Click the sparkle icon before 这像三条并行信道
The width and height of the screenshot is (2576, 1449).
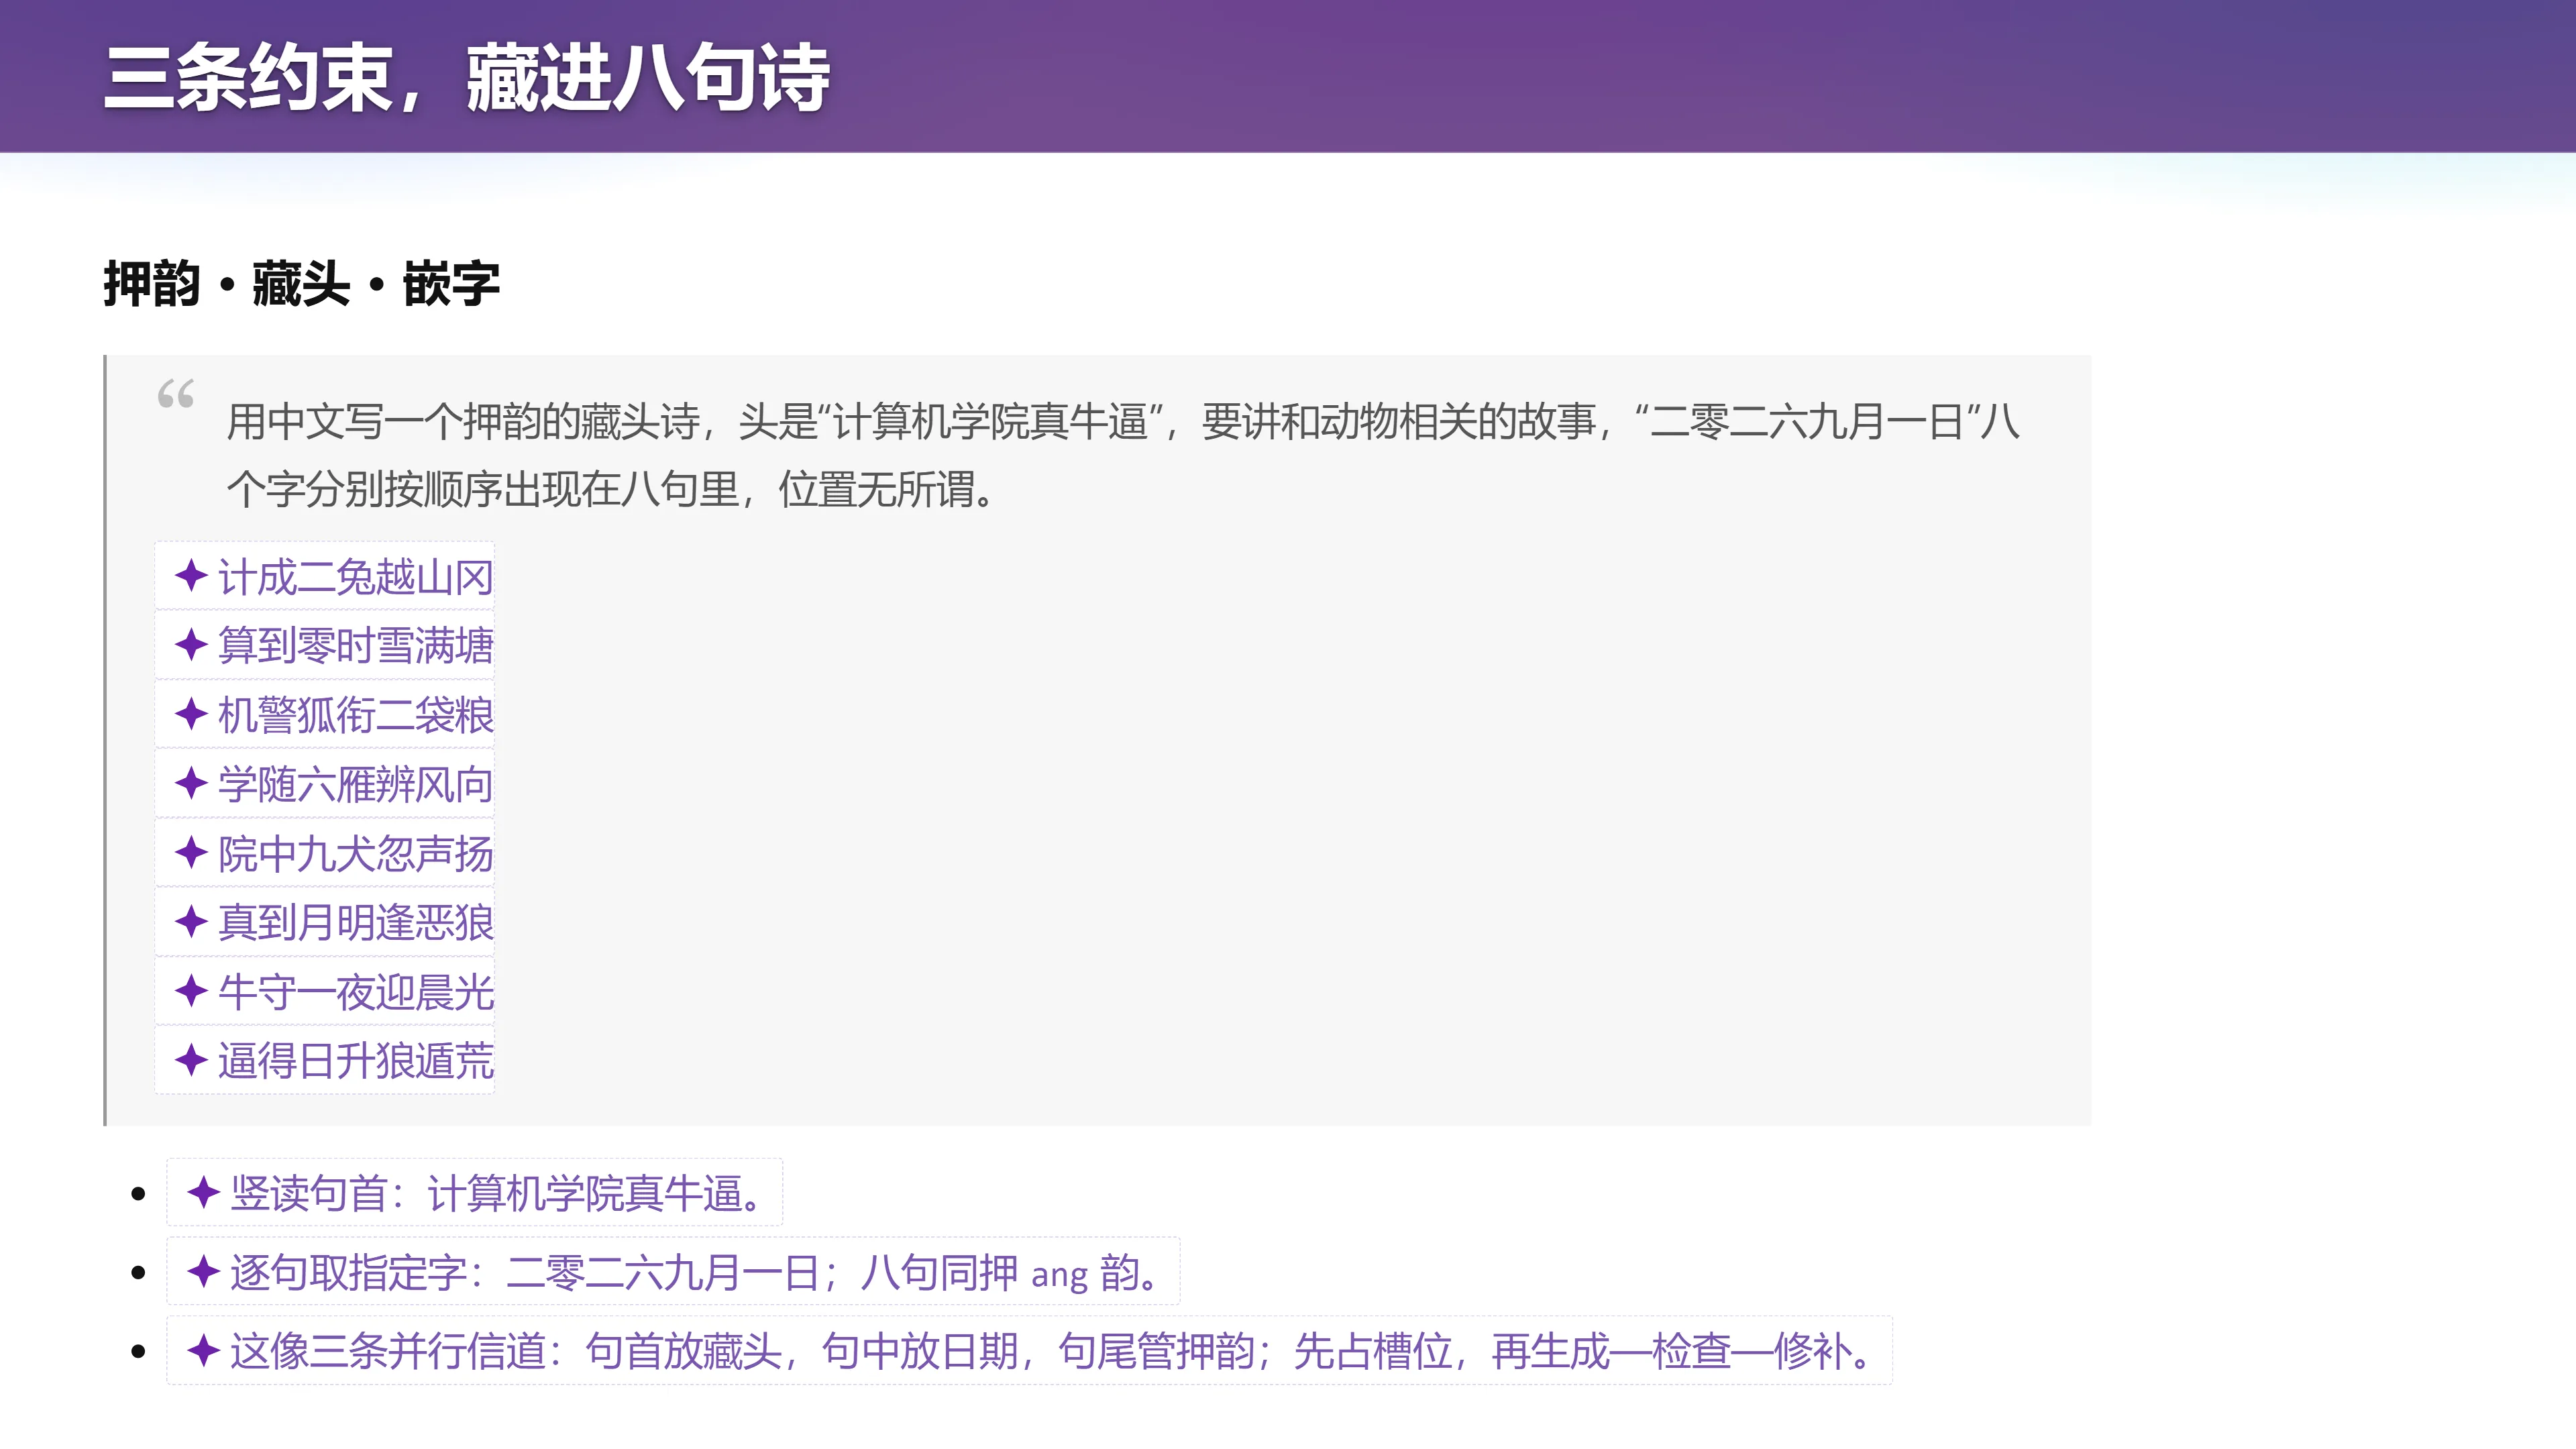coord(204,1351)
